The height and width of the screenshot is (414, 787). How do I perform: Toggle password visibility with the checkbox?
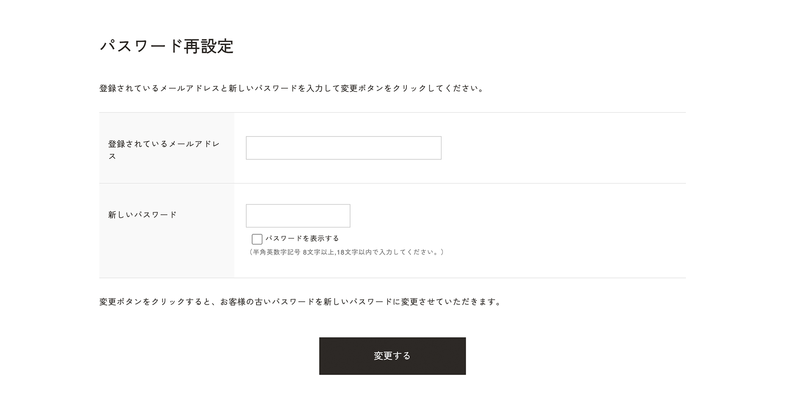[x=257, y=239]
